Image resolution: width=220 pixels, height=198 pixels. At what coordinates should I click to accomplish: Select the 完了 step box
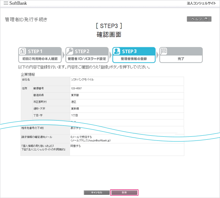click(181, 55)
